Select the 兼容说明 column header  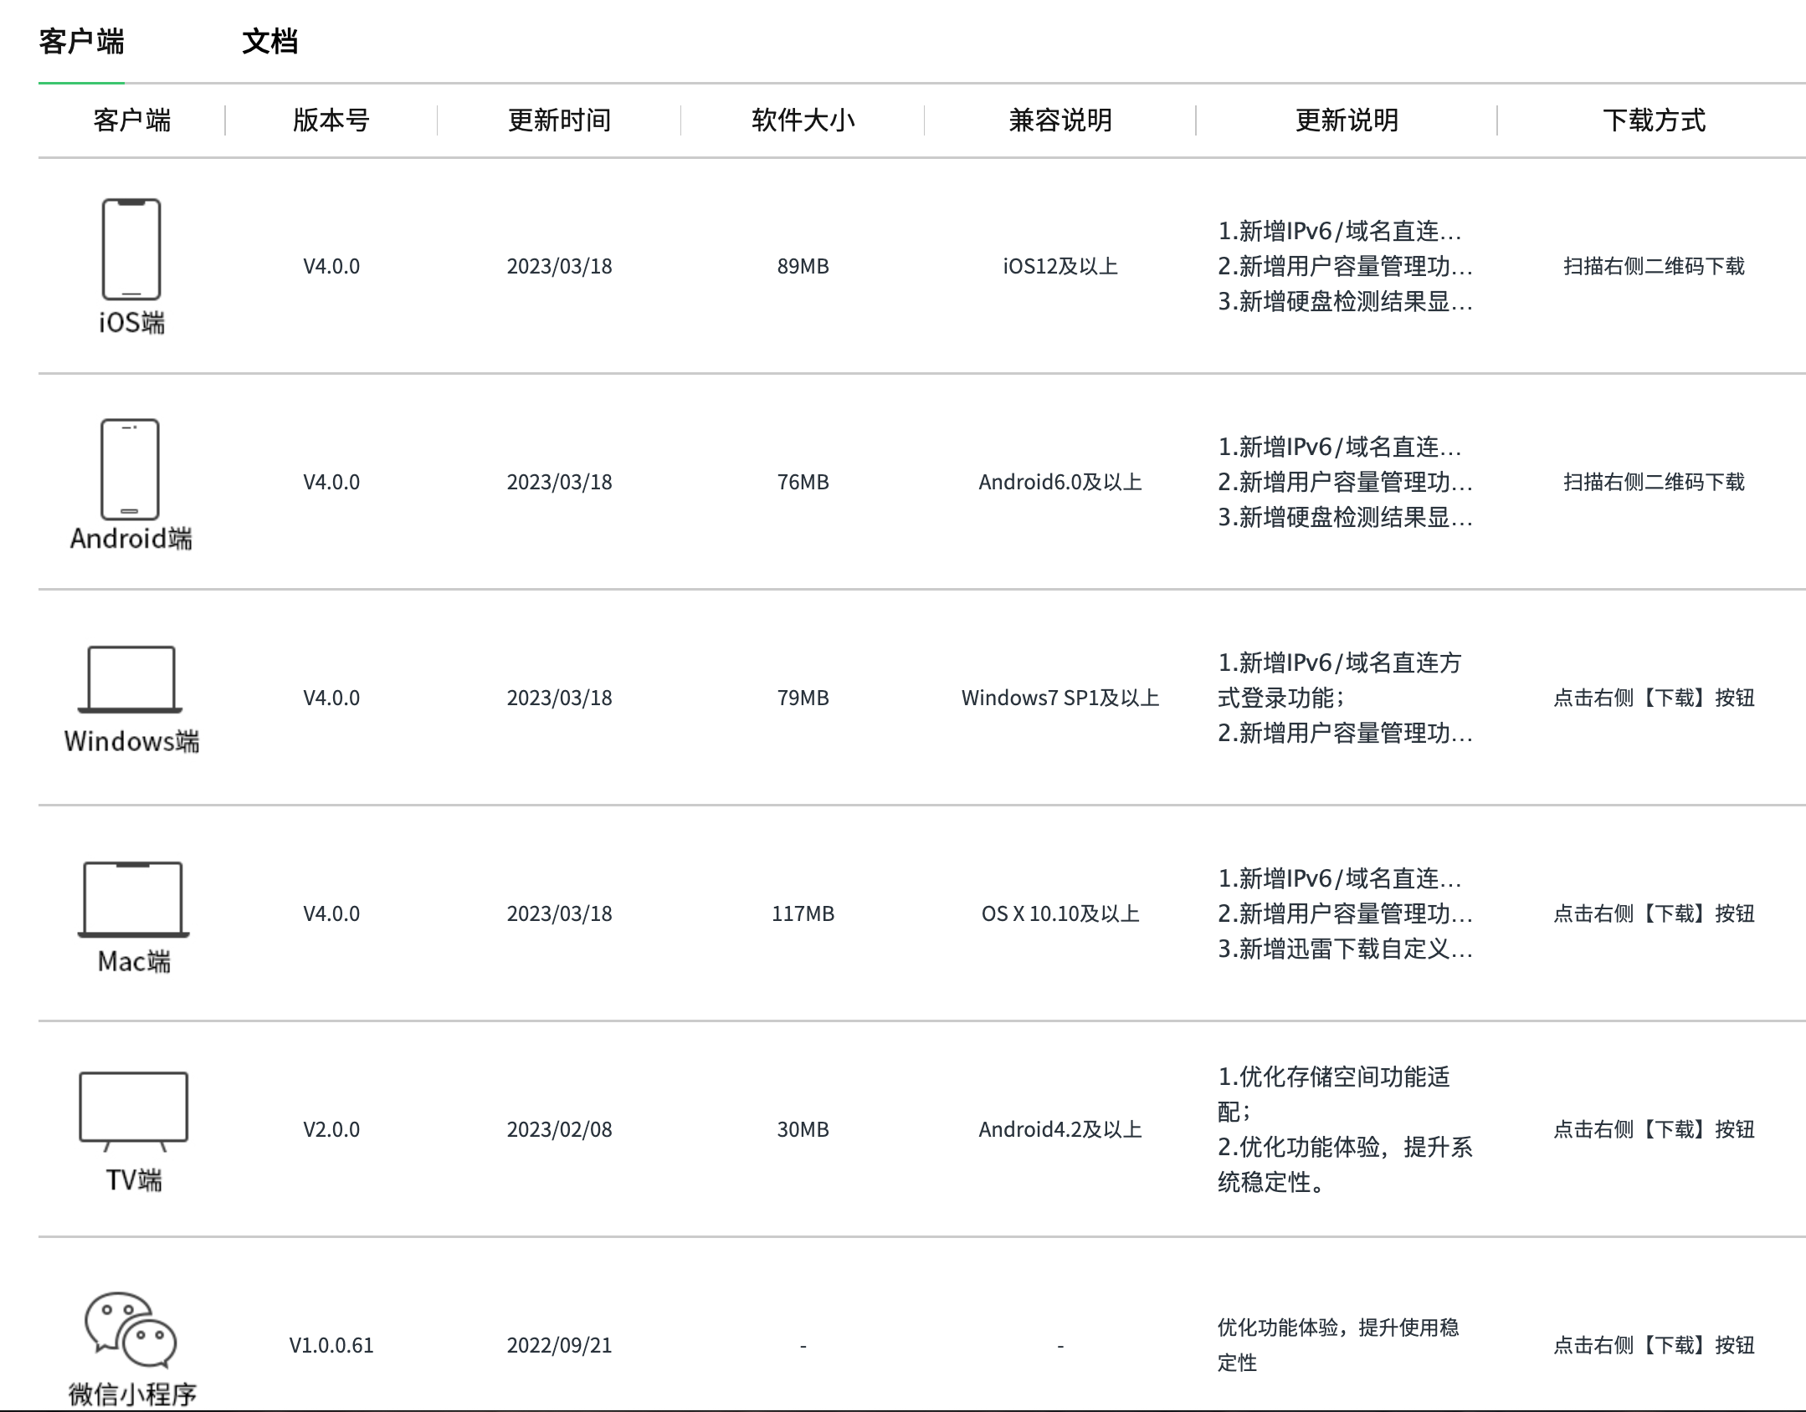pyautogui.click(x=1060, y=120)
